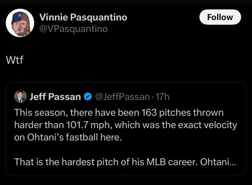Click the line 'on Ohtani's fastball here.'
Screen dimensions: 252x185
pyautogui.click(x=68, y=137)
